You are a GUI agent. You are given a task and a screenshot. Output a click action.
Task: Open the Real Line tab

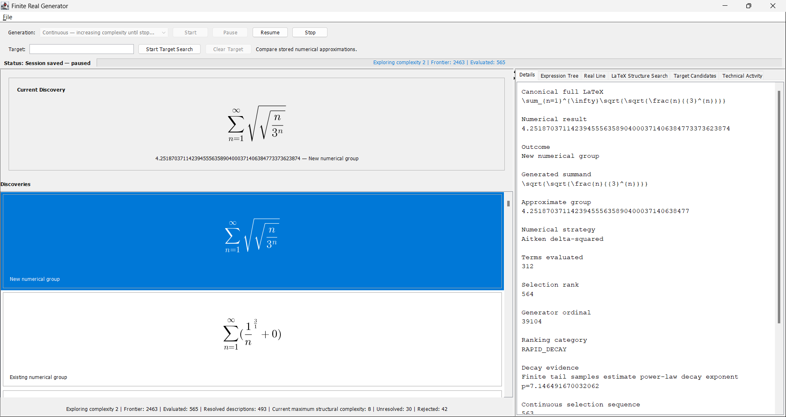(594, 76)
